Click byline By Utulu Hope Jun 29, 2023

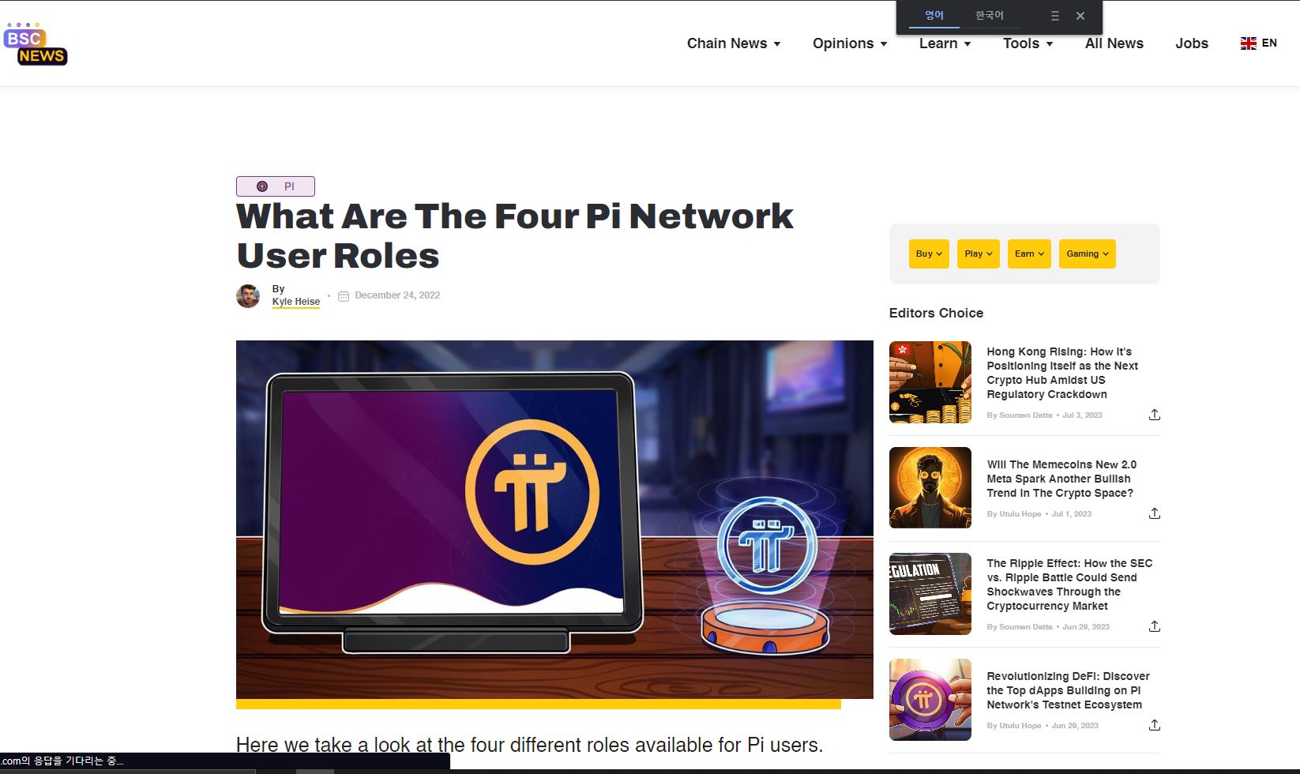pyautogui.click(x=1043, y=726)
